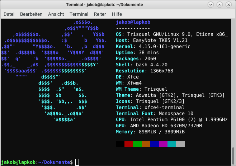
Task: Click the orange-brown color block
Action: pyautogui.click(x=146, y=144)
